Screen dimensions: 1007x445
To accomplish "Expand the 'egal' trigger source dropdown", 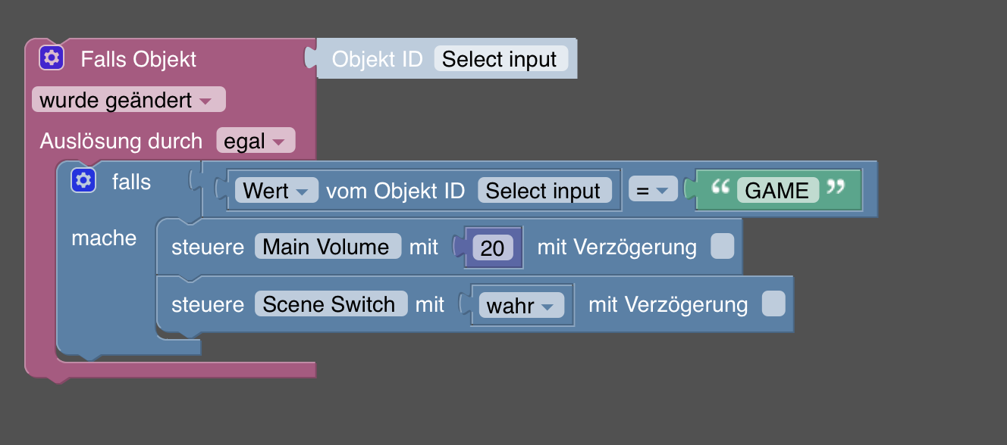I will pyautogui.click(x=256, y=141).
